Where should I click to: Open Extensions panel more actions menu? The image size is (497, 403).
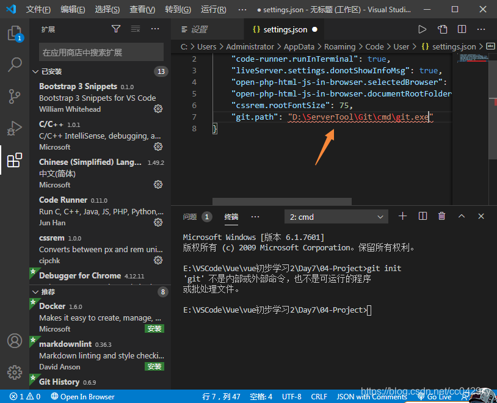tap(155, 29)
